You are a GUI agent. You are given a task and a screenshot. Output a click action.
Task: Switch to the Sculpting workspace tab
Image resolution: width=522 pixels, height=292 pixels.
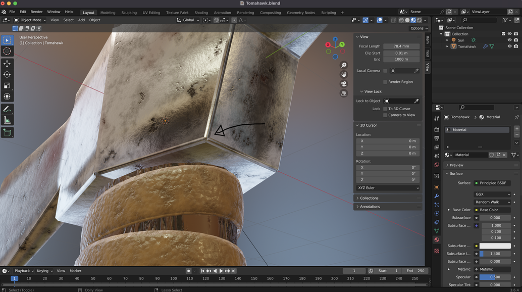pyautogui.click(x=129, y=13)
